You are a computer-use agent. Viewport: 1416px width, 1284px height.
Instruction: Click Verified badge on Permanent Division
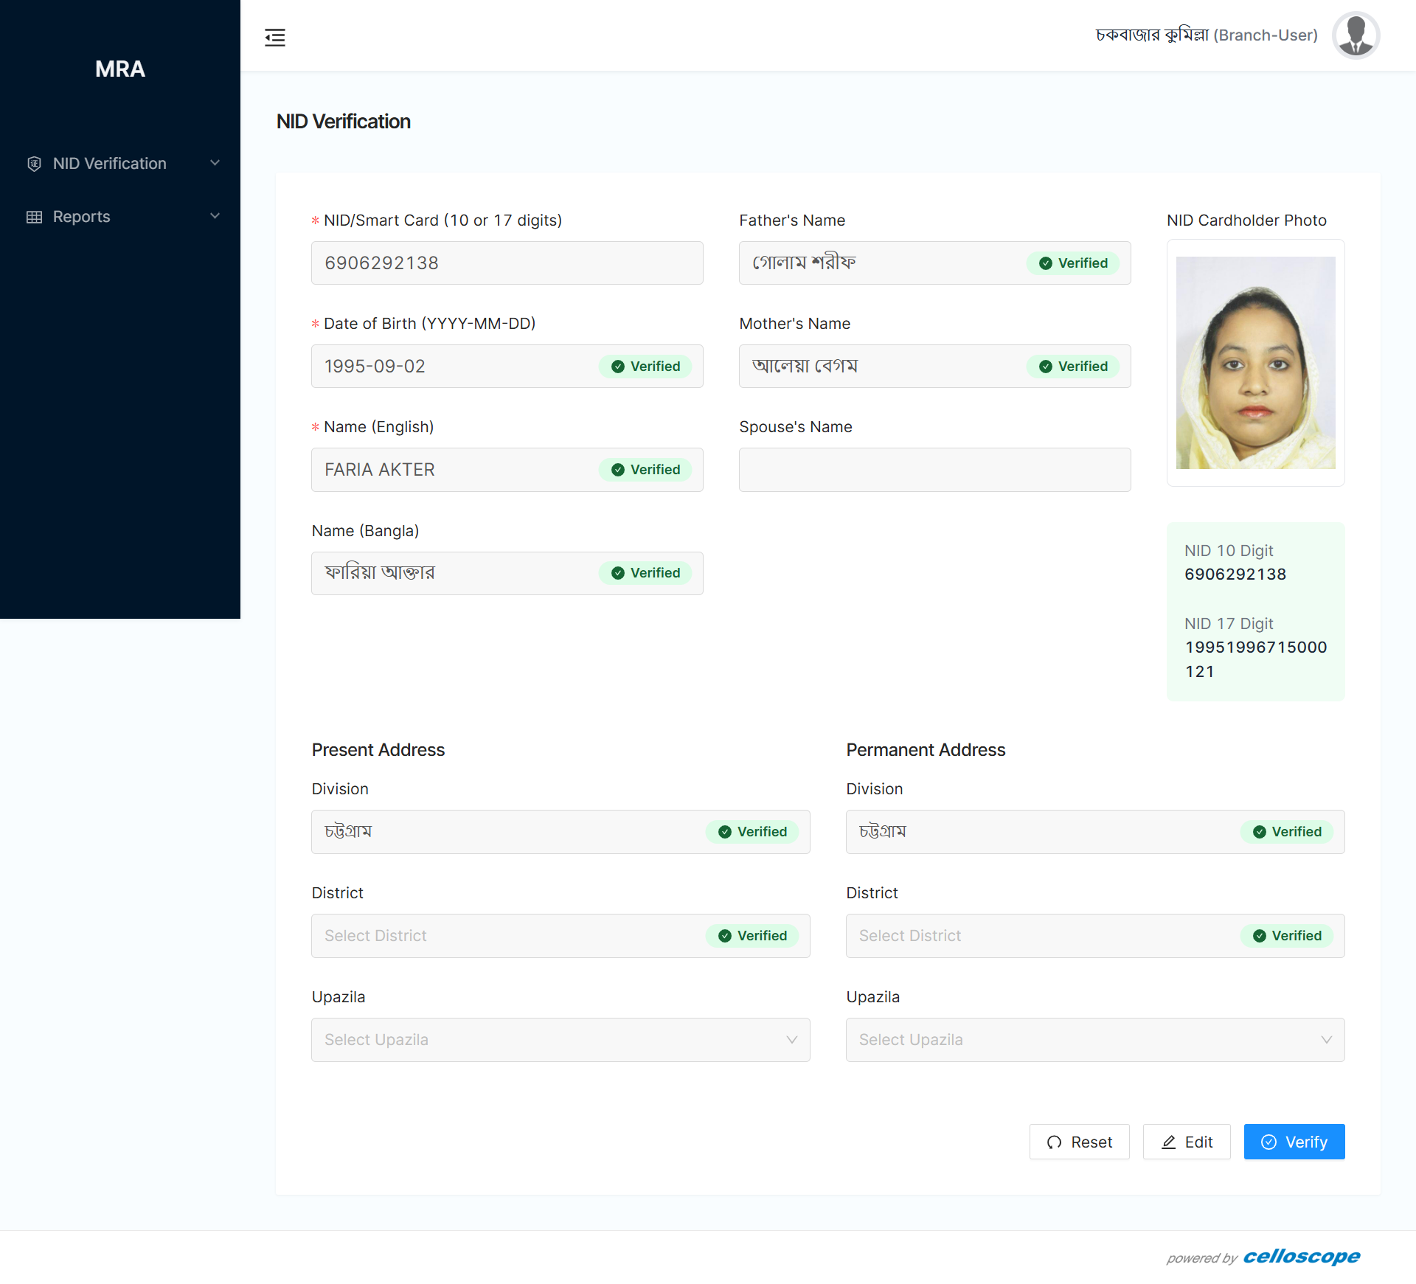pyautogui.click(x=1287, y=832)
